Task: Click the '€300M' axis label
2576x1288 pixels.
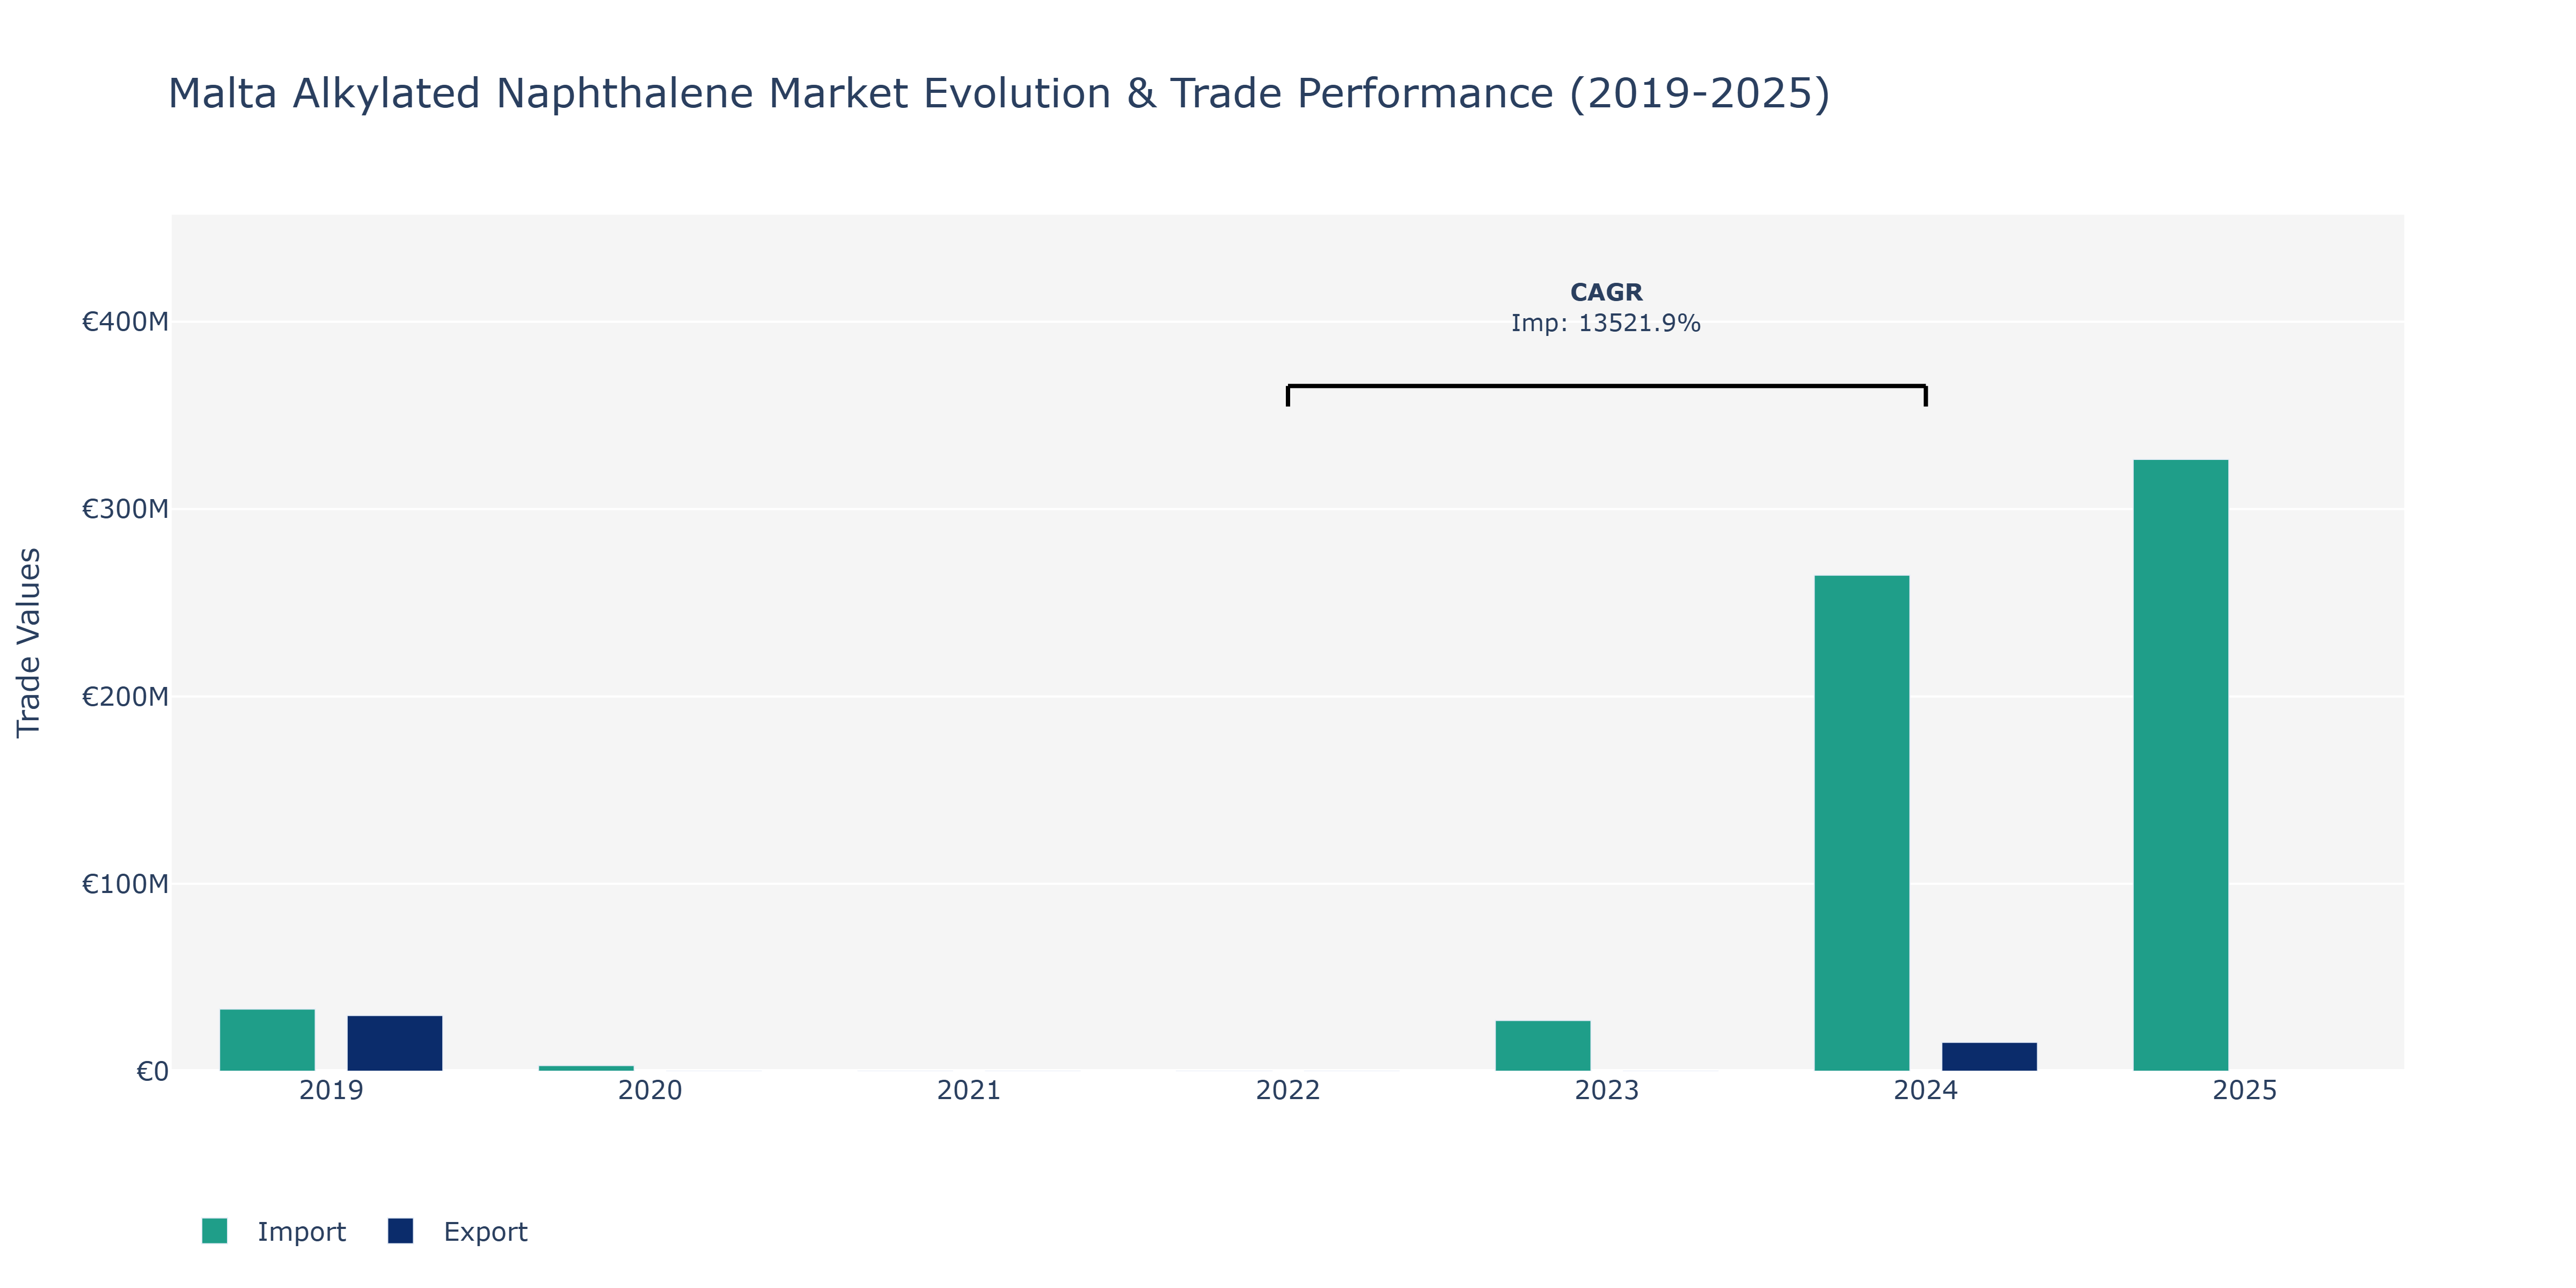Action: [125, 509]
